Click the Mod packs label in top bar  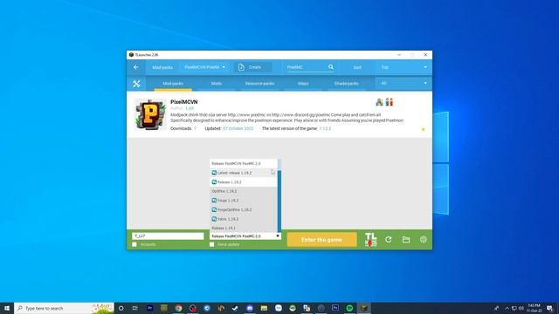pyautogui.click(x=162, y=67)
